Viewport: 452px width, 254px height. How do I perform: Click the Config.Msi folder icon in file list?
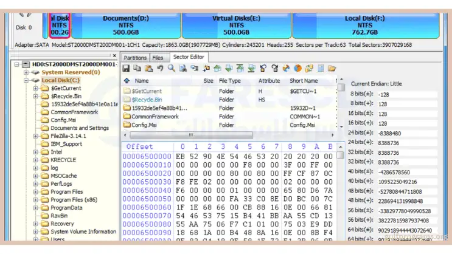tap(127, 125)
